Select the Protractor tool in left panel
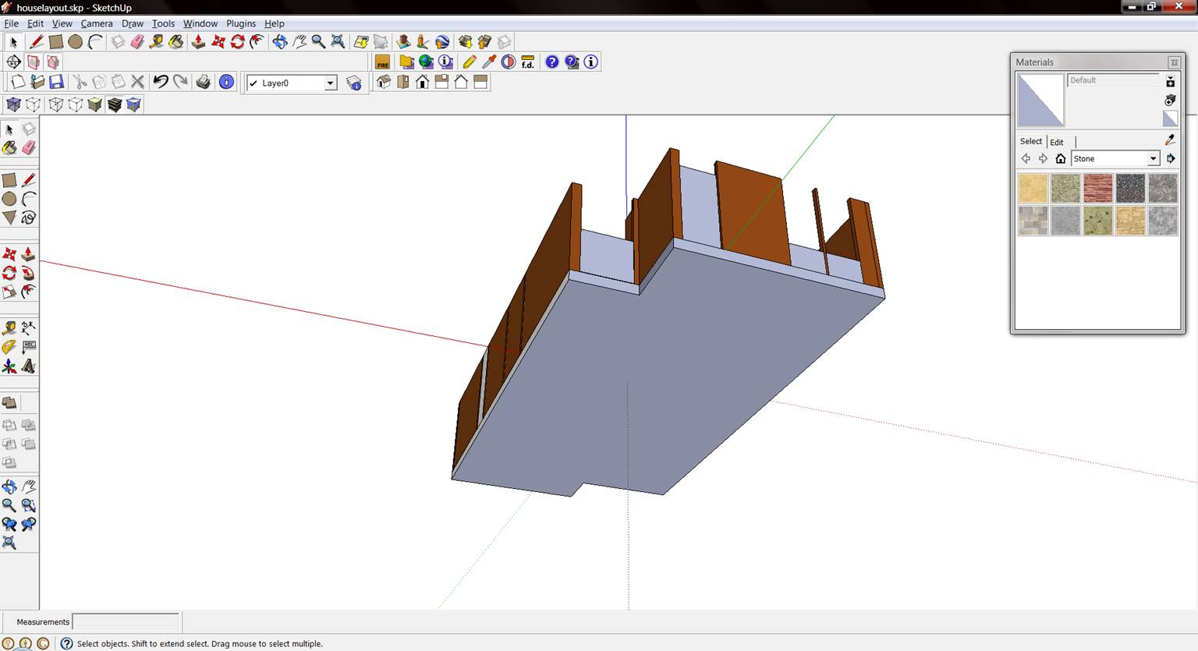This screenshot has height=651, width=1198. [x=9, y=347]
